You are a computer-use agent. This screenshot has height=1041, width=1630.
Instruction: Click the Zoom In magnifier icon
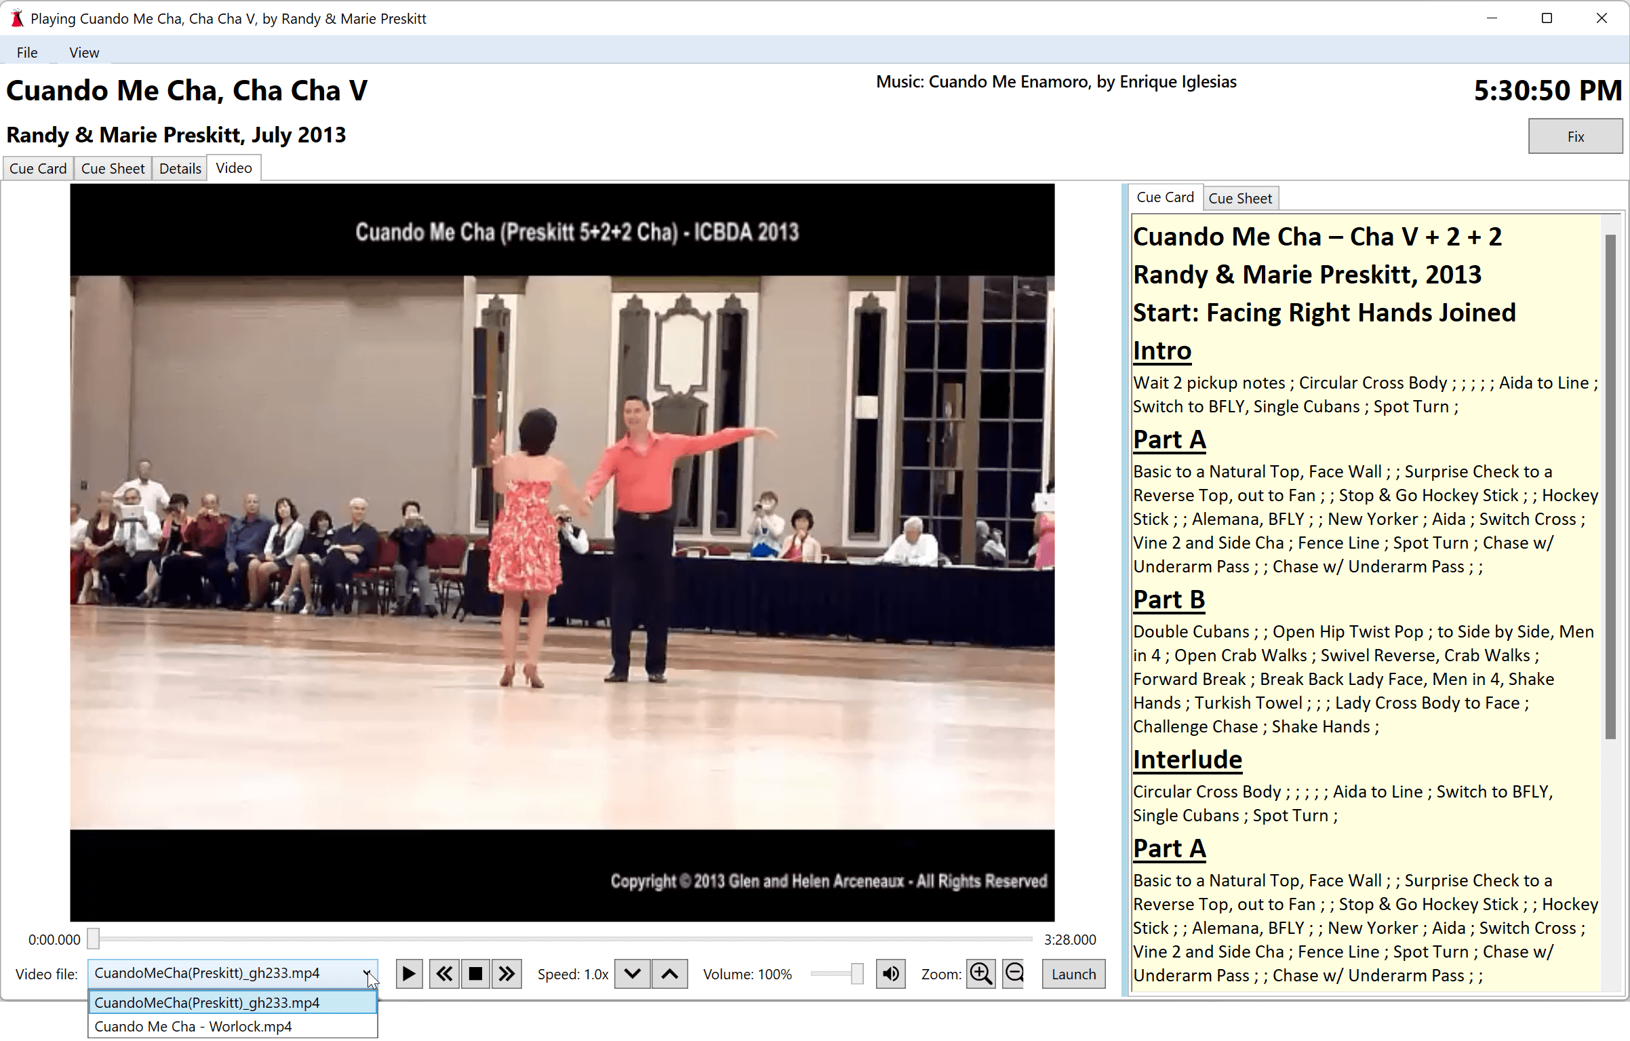(x=980, y=973)
